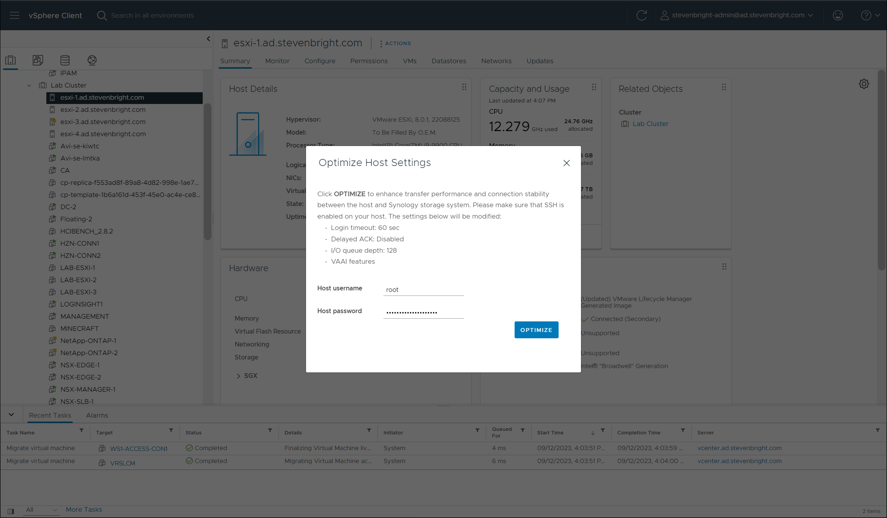Click the Host username input field
This screenshot has height=518, width=887.
click(423, 290)
